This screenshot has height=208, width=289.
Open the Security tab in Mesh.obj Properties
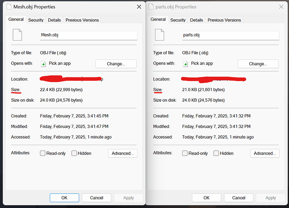(36, 20)
